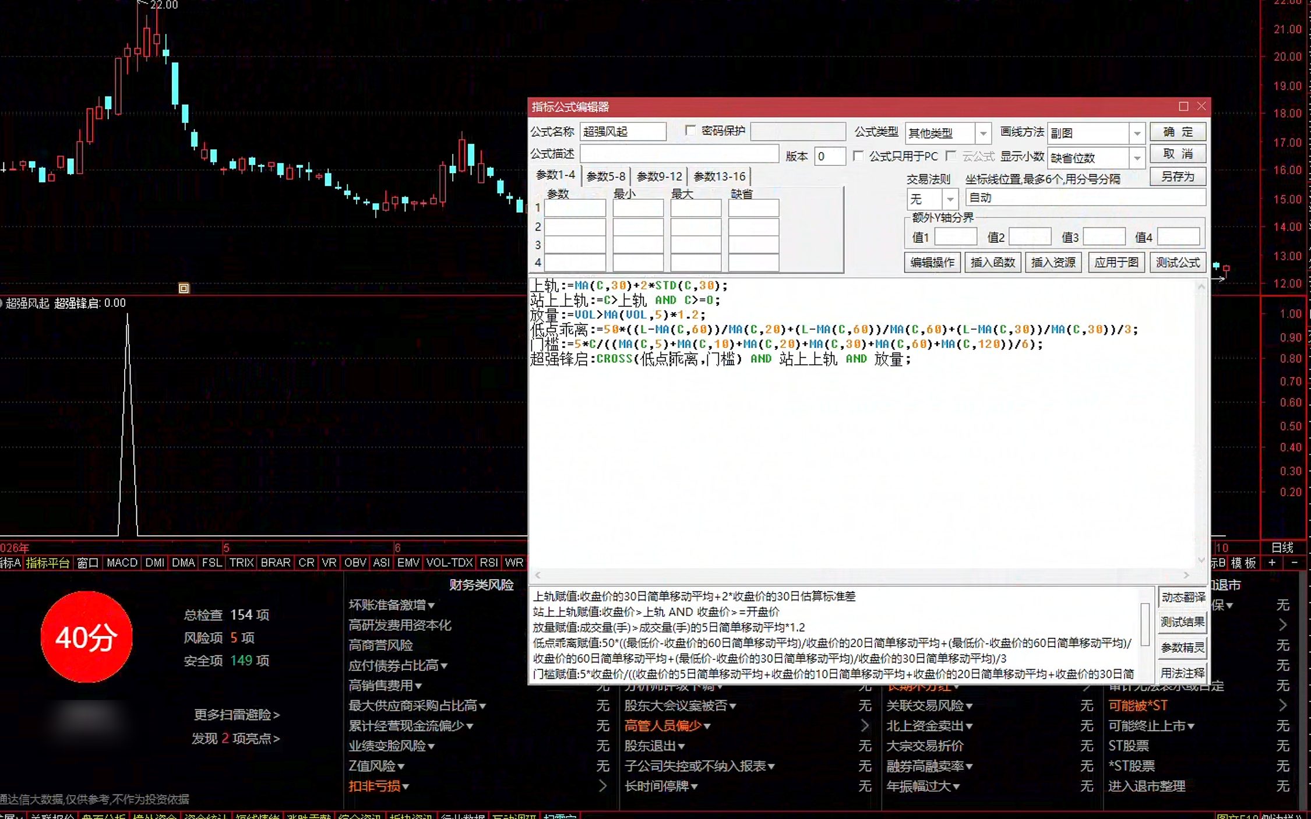
Task: Click 动态翻译 button
Action: (x=1182, y=597)
